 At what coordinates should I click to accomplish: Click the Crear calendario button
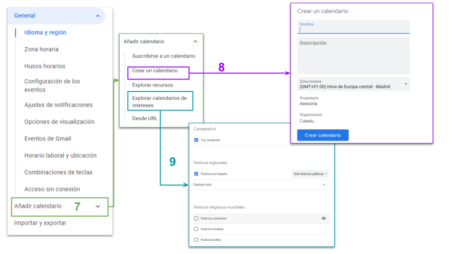(x=323, y=135)
